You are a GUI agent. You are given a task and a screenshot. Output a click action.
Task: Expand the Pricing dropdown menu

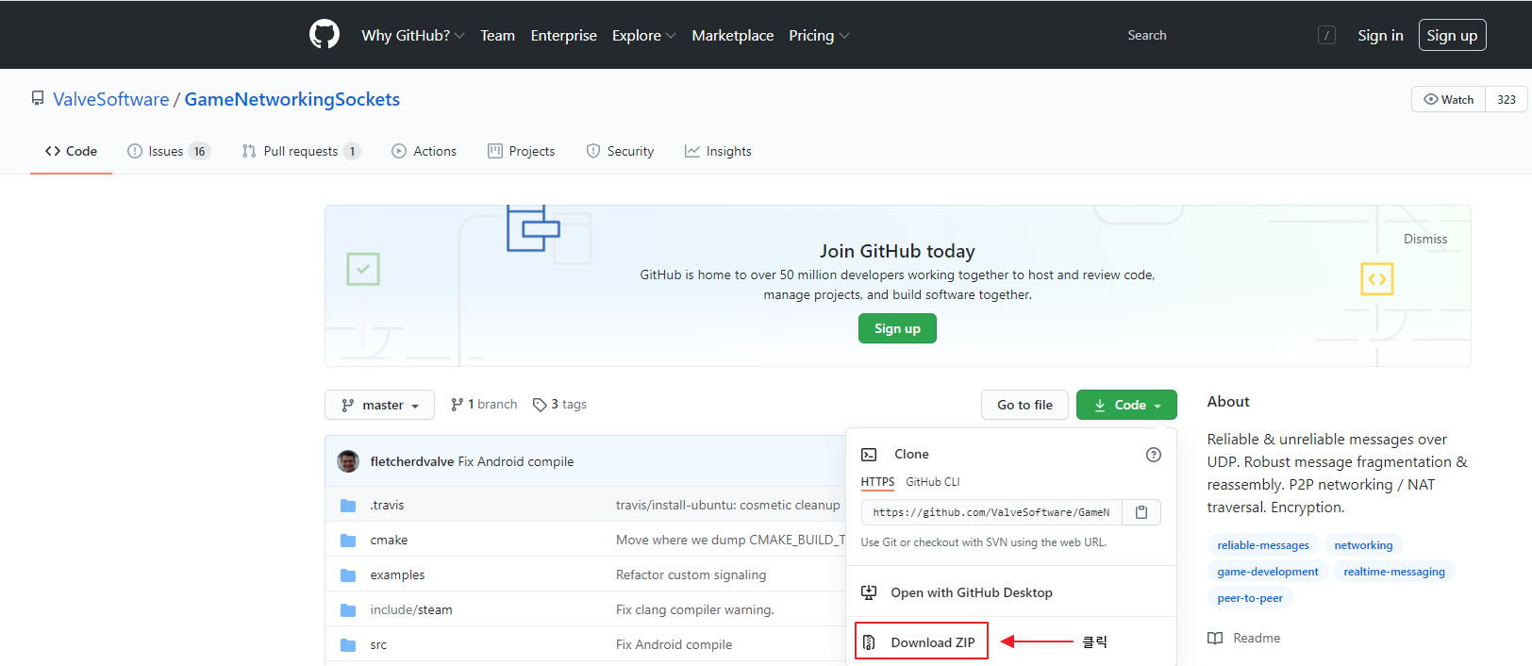click(819, 35)
